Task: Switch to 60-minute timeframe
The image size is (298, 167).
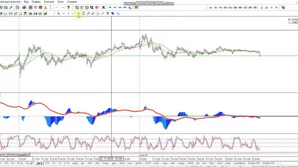Action: pos(240,7)
